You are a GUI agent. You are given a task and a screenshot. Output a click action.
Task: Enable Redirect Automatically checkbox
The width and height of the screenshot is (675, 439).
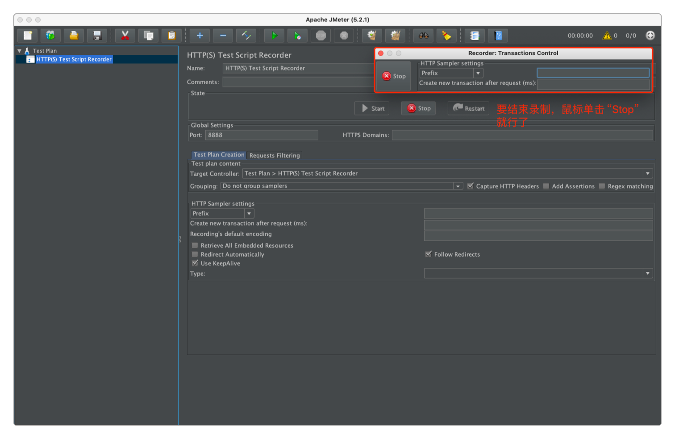pos(195,254)
